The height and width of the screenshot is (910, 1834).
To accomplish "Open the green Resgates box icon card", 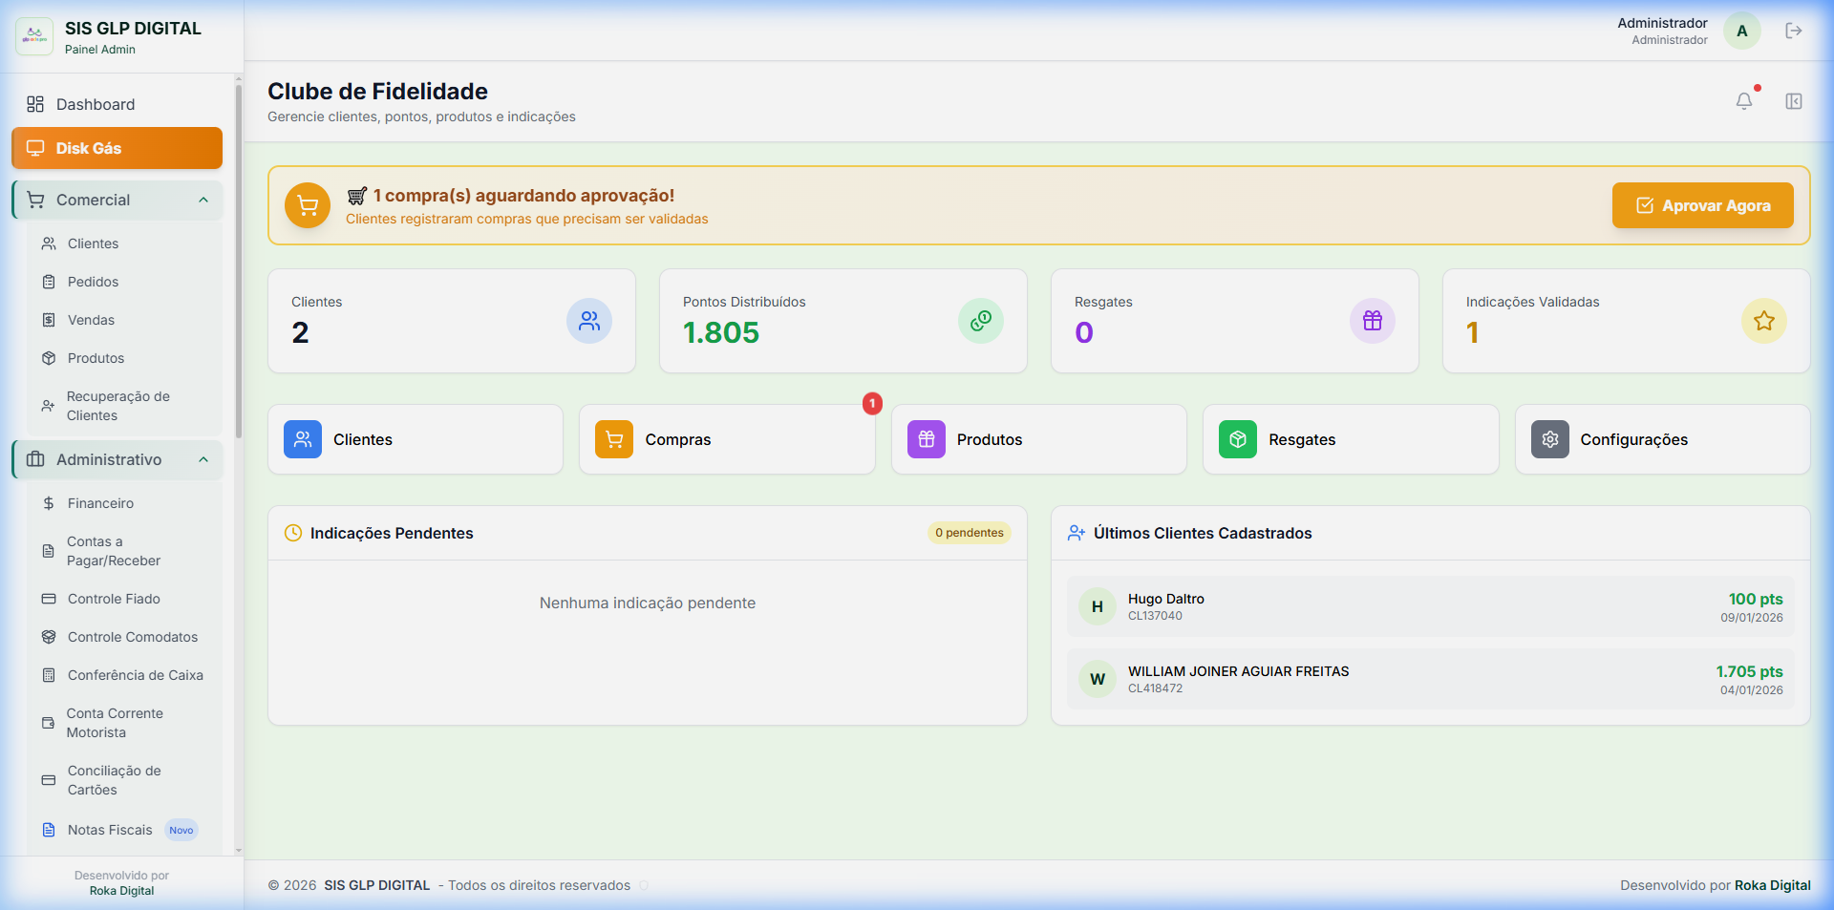I will point(1349,439).
